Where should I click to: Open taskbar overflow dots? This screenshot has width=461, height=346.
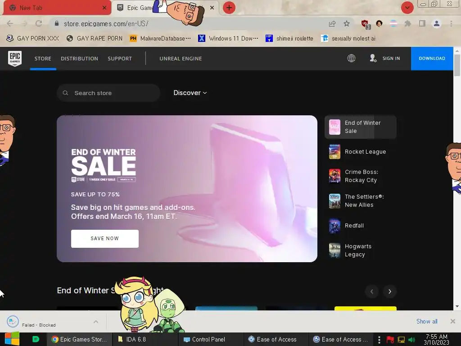[379, 340]
